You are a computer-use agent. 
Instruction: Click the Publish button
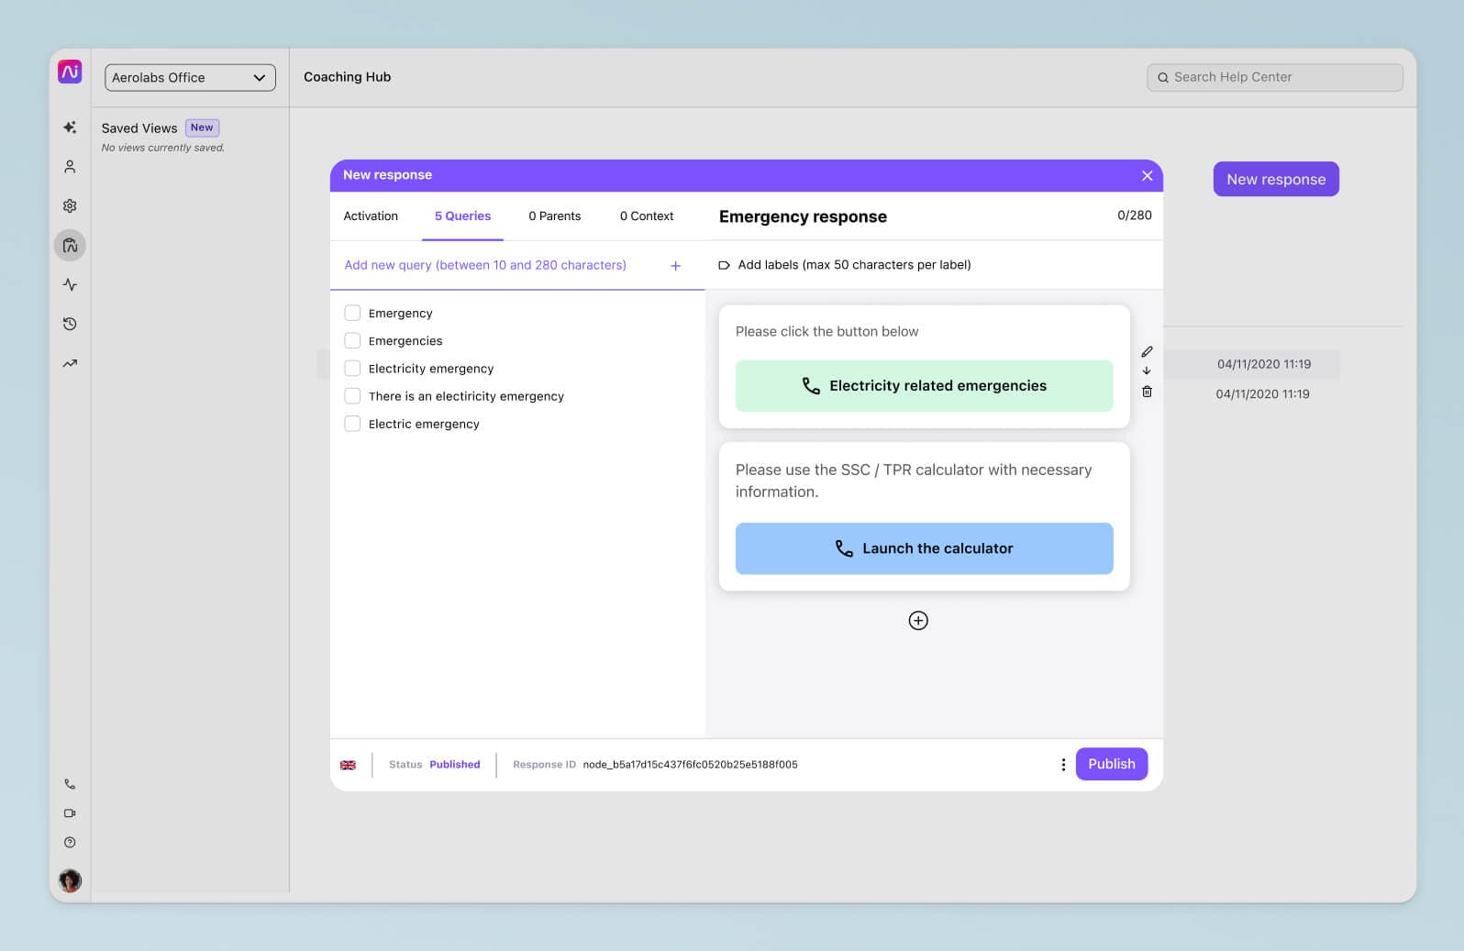[x=1112, y=764]
